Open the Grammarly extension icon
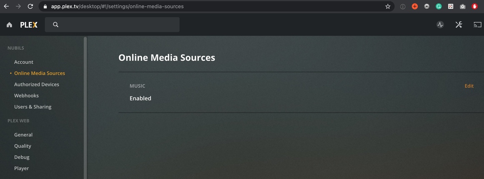The image size is (484, 179). click(x=439, y=7)
